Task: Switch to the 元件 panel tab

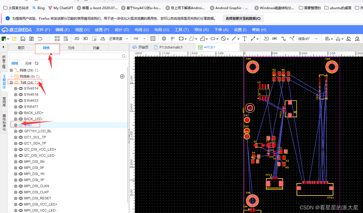Action: tap(71, 48)
